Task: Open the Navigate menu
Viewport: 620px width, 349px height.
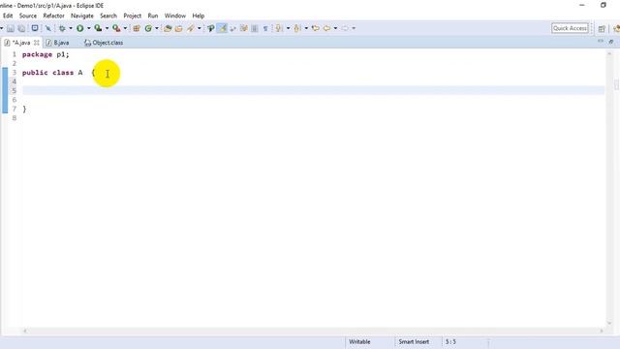Action: pyautogui.click(x=82, y=16)
